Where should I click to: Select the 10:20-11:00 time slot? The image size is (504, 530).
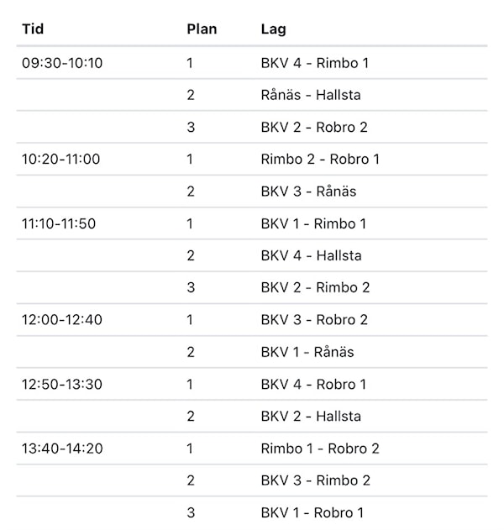point(60,160)
